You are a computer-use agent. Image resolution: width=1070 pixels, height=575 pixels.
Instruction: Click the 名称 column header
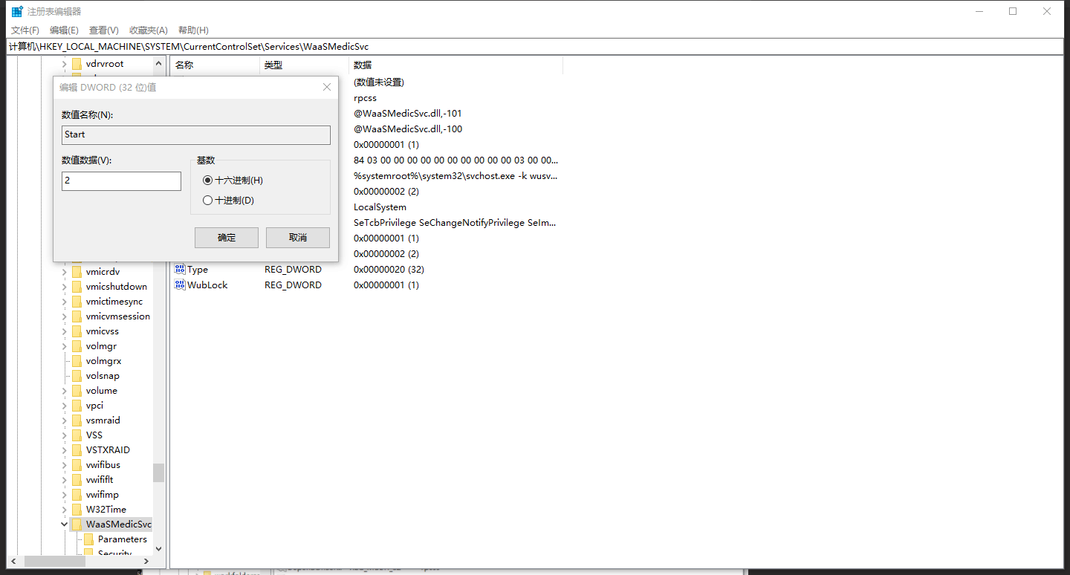point(215,65)
